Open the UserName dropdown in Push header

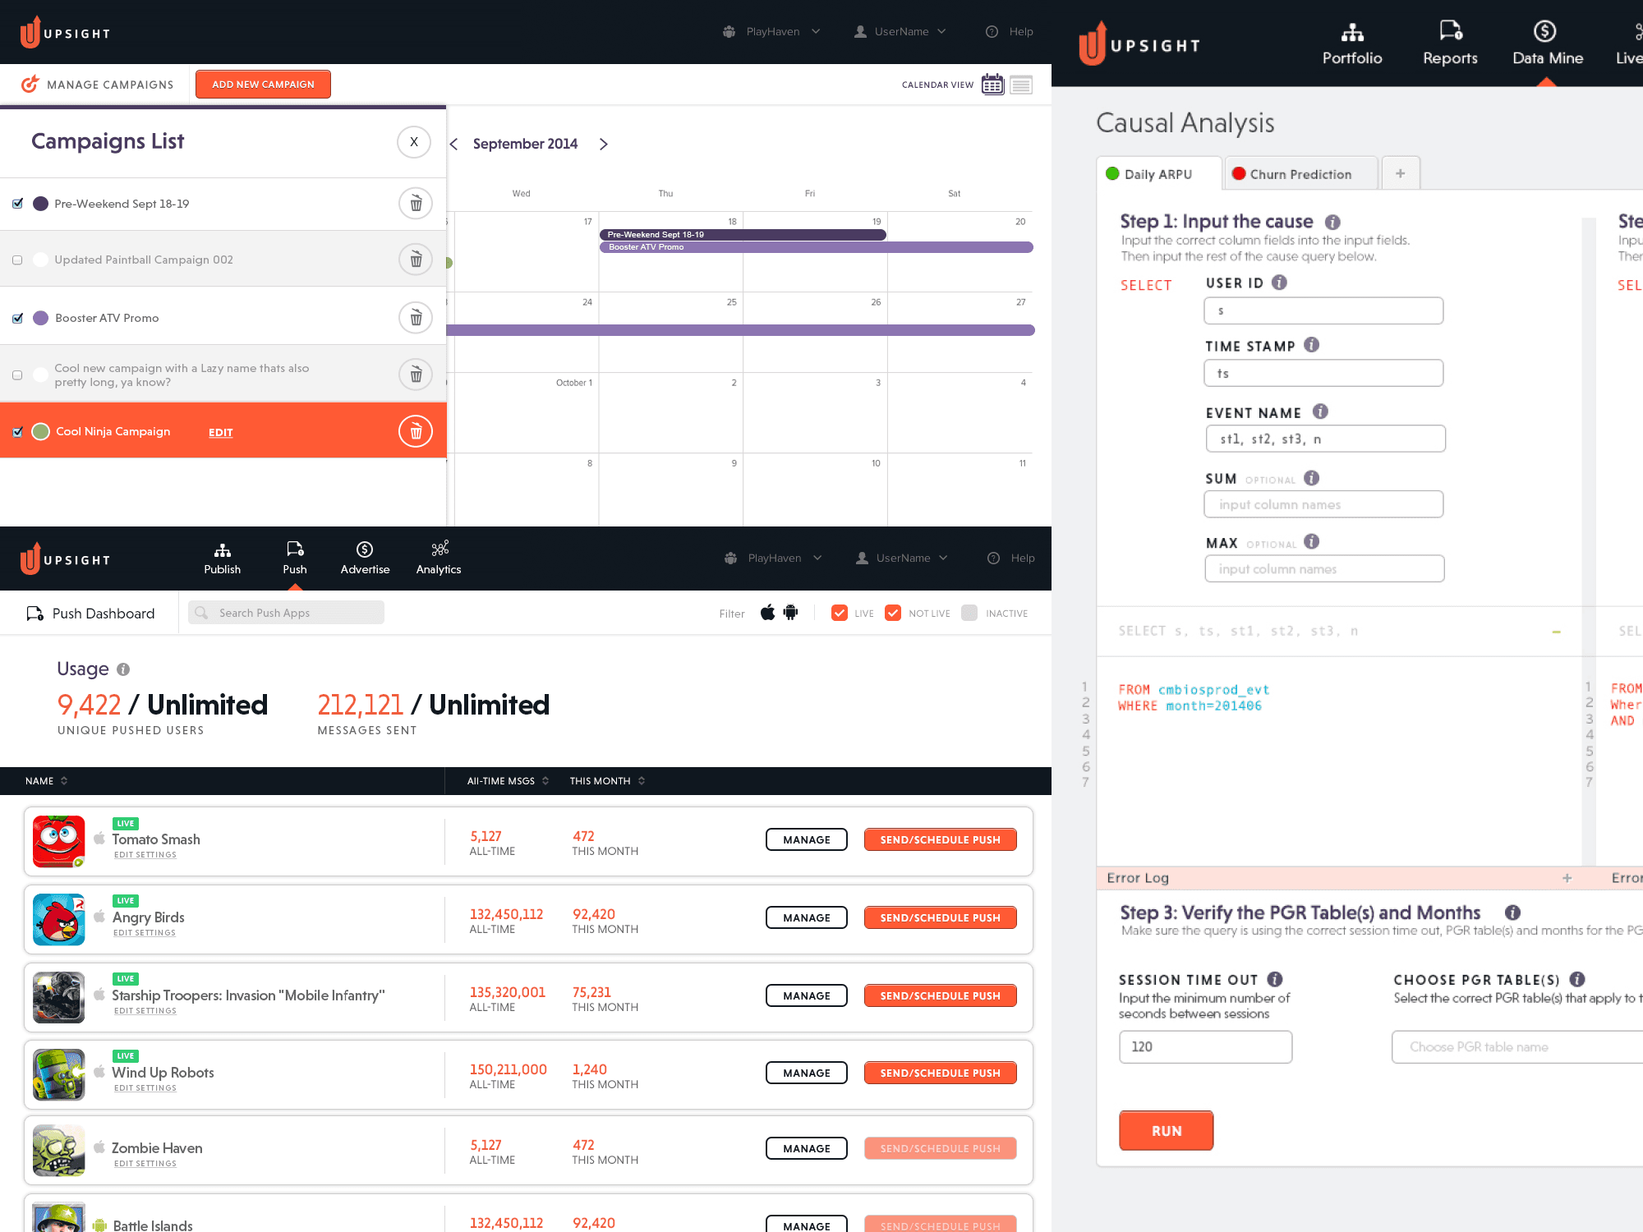tap(904, 559)
